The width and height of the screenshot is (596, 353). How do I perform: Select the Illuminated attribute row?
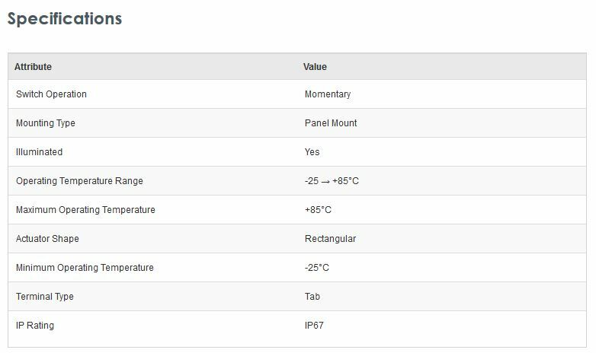(297, 152)
